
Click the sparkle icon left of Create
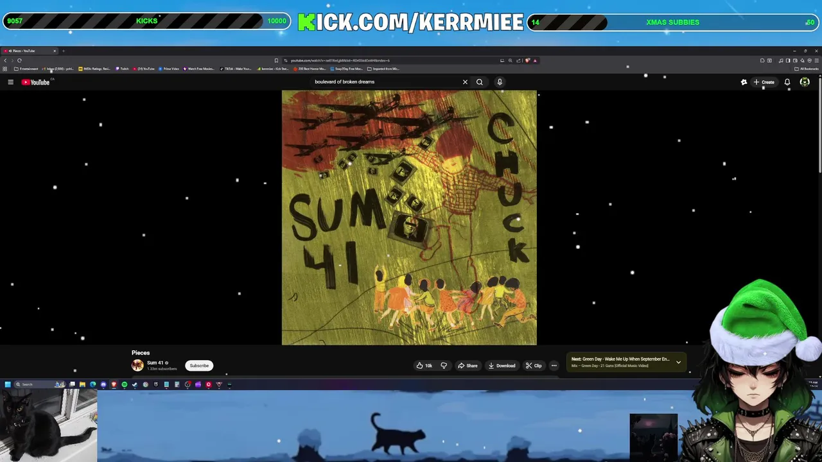[x=744, y=82]
